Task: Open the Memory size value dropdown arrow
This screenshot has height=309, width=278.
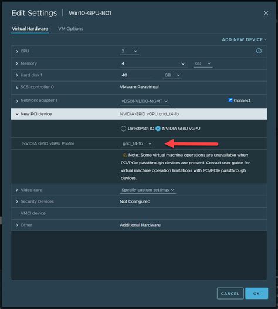Action: [x=183, y=63]
